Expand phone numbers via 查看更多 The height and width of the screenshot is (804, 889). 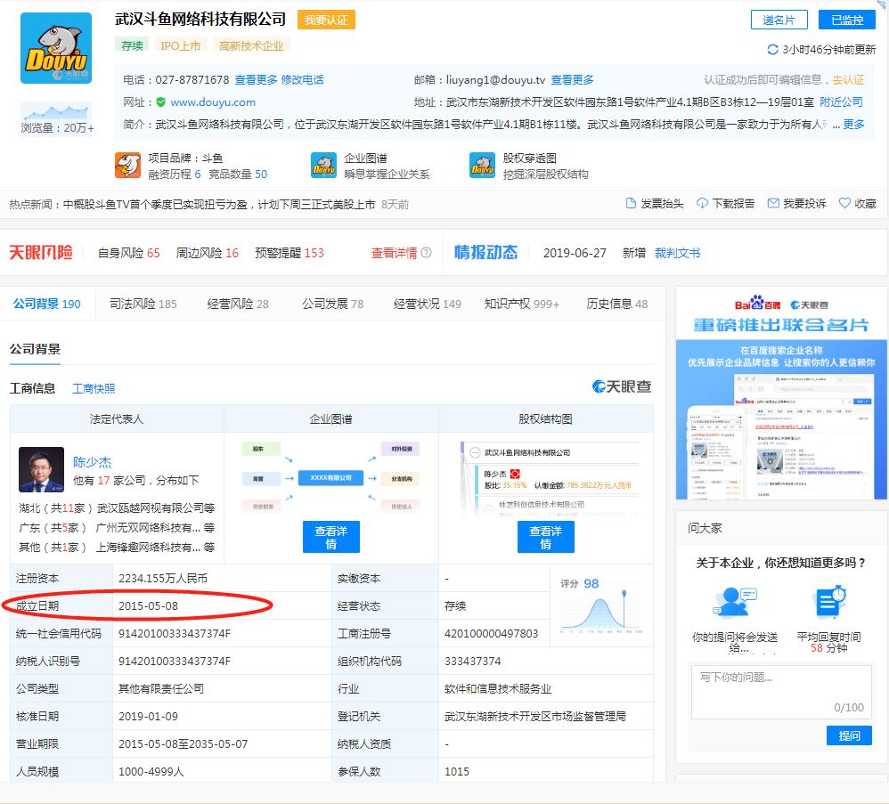[x=257, y=80]
